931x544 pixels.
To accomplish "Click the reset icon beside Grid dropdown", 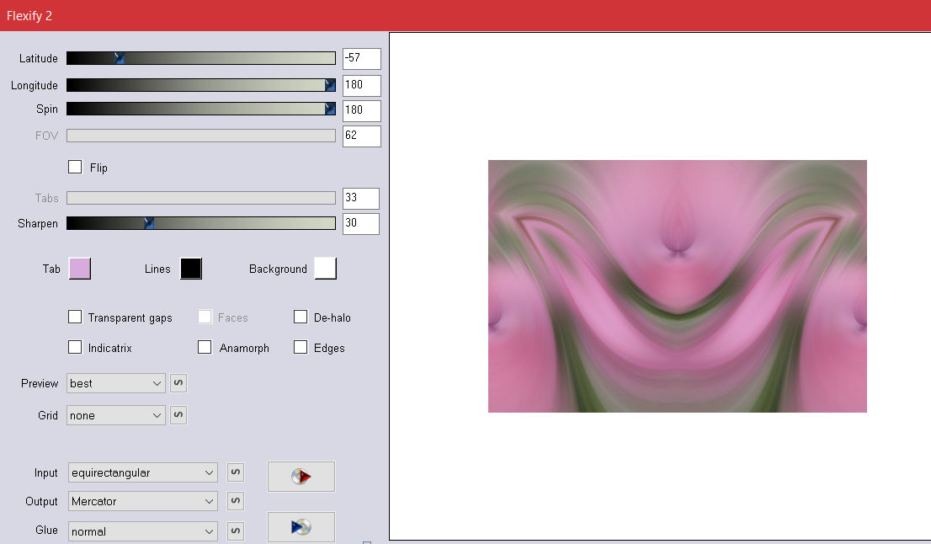I will [x=178, y=415].
